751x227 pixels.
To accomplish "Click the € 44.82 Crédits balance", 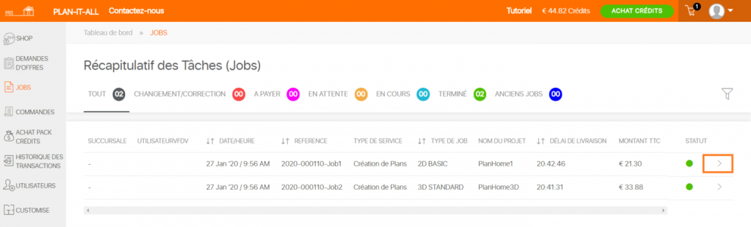I will (566, 11).
